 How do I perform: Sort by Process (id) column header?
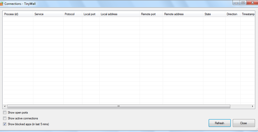click(18, 14)
